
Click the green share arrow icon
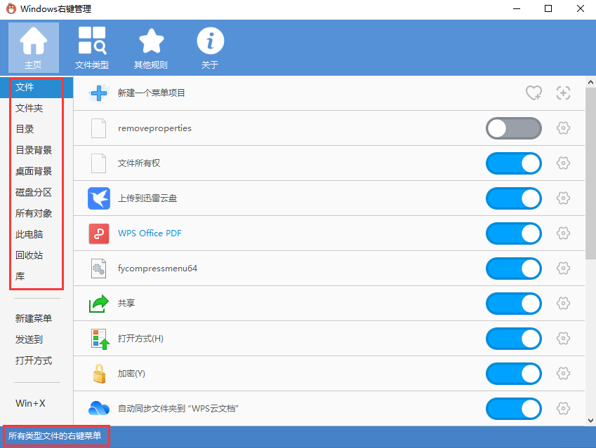click(x=99, y=304)
